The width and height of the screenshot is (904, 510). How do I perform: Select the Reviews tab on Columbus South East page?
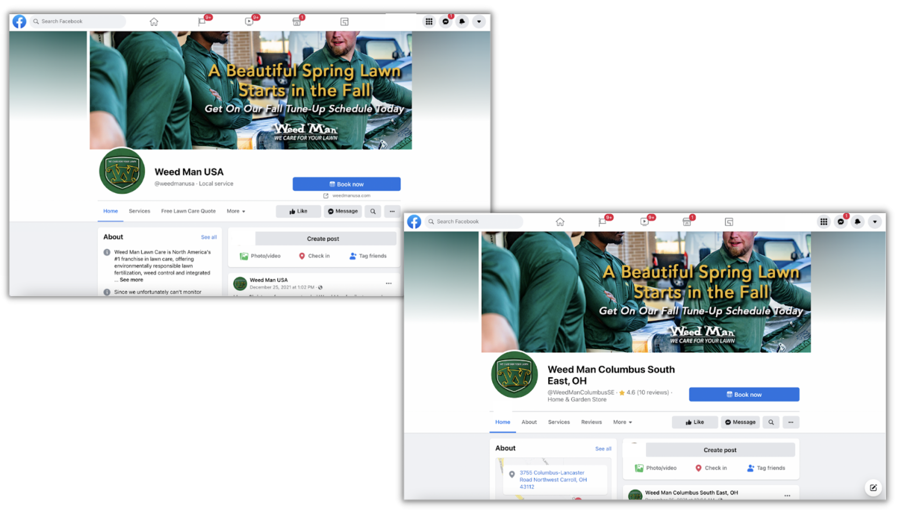tap(591, 422)
